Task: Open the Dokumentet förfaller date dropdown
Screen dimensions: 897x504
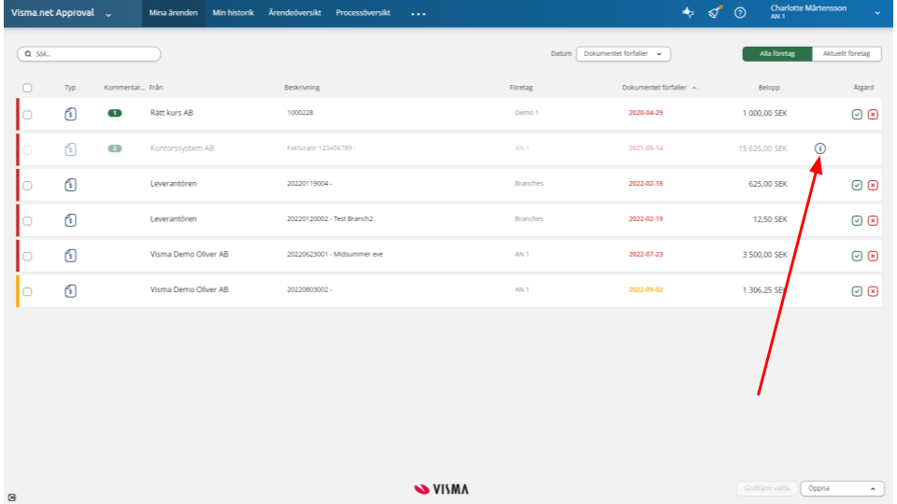Action: 623,54
